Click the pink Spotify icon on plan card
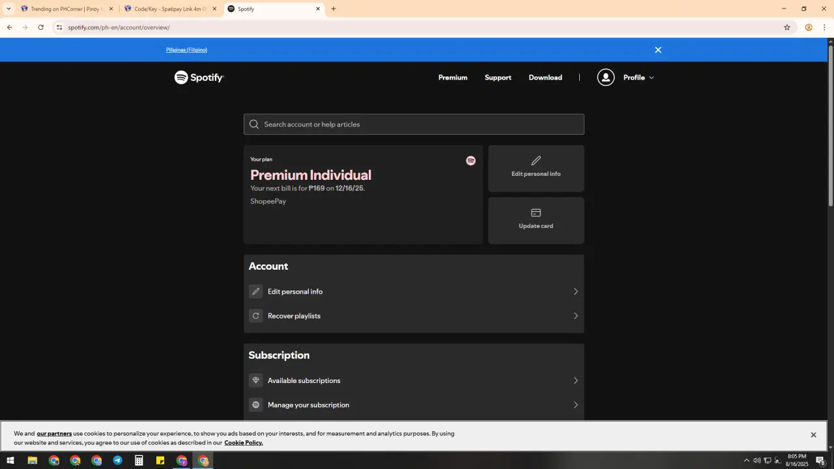This screenshot has width=834, height=469. pyautogui.click(x=470, y=161)
